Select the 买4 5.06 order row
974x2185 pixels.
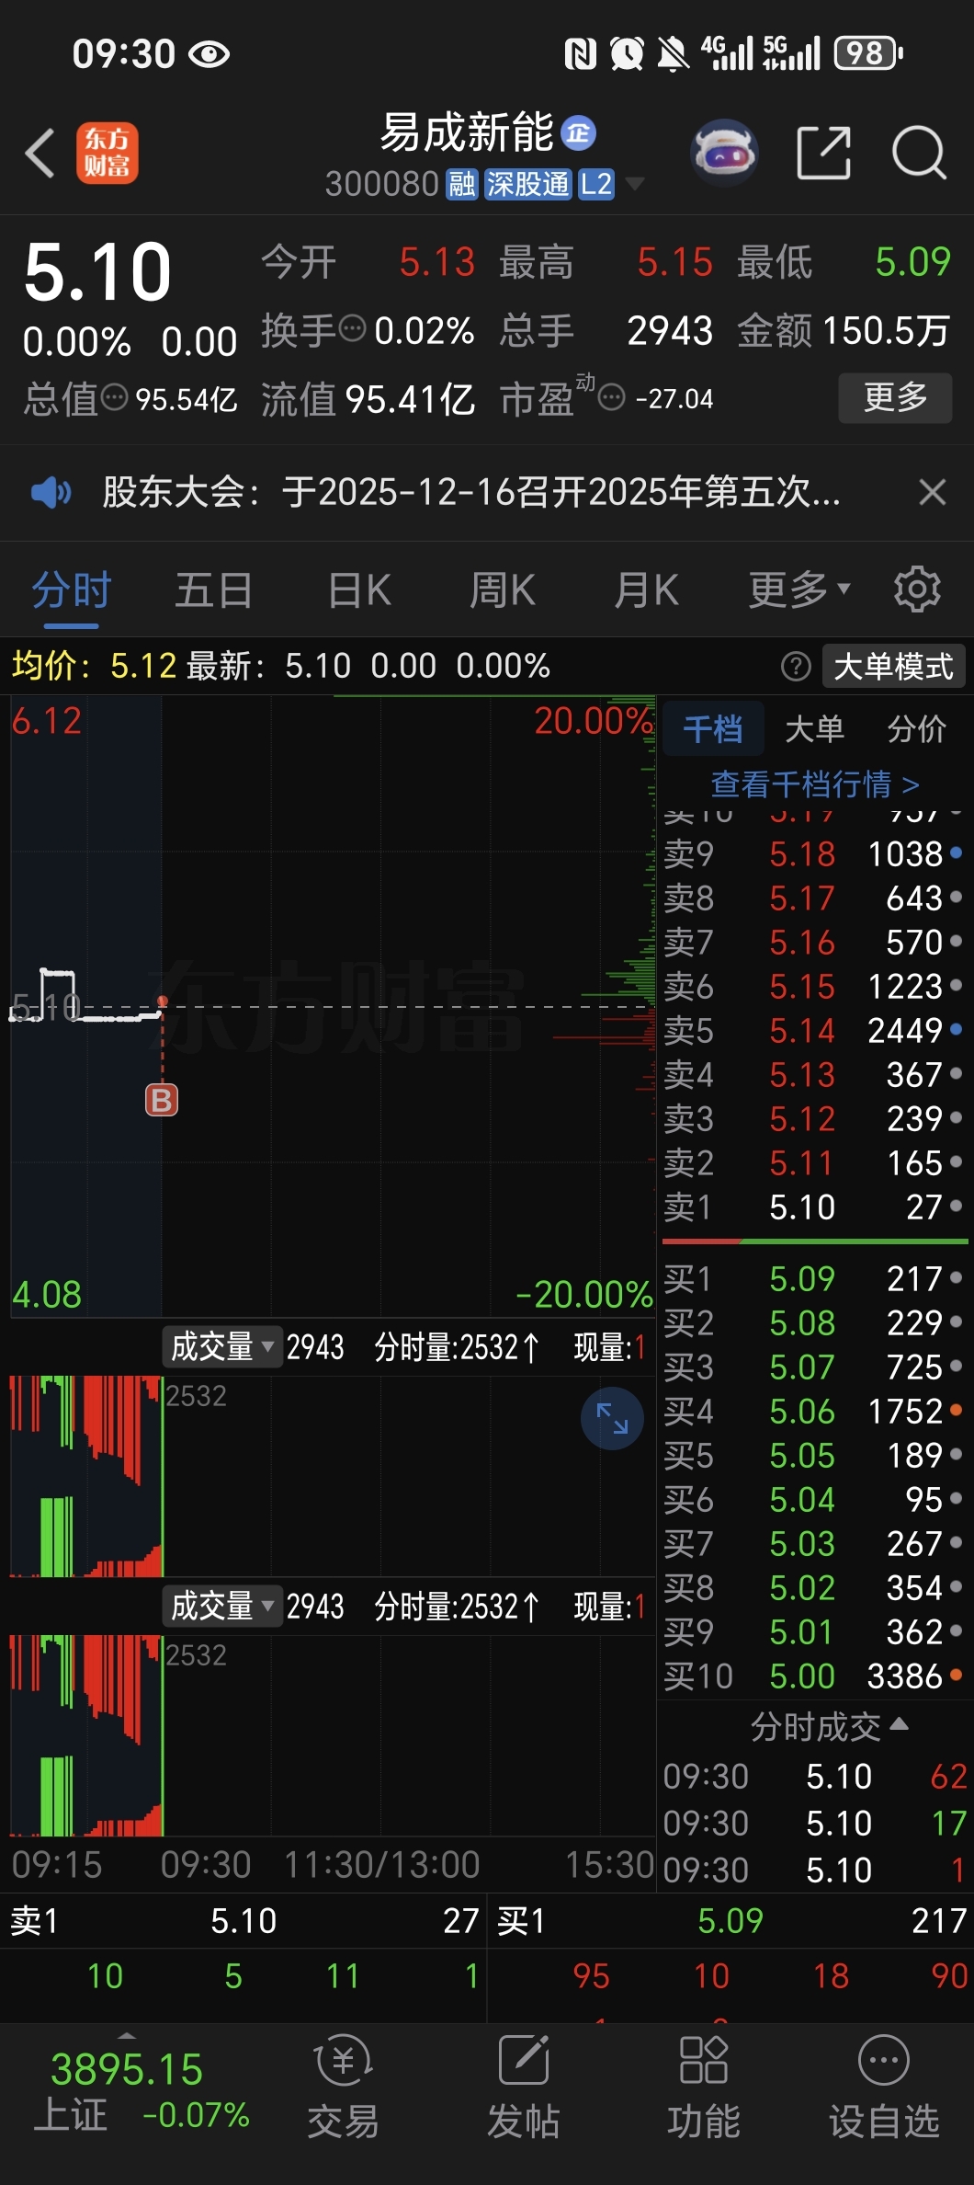coord(813,1411)
